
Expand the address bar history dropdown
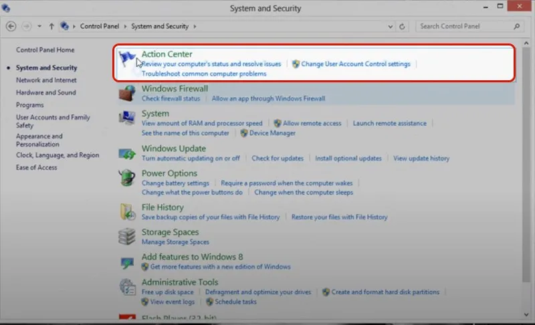pyautogui.click(x=390, y=27)
